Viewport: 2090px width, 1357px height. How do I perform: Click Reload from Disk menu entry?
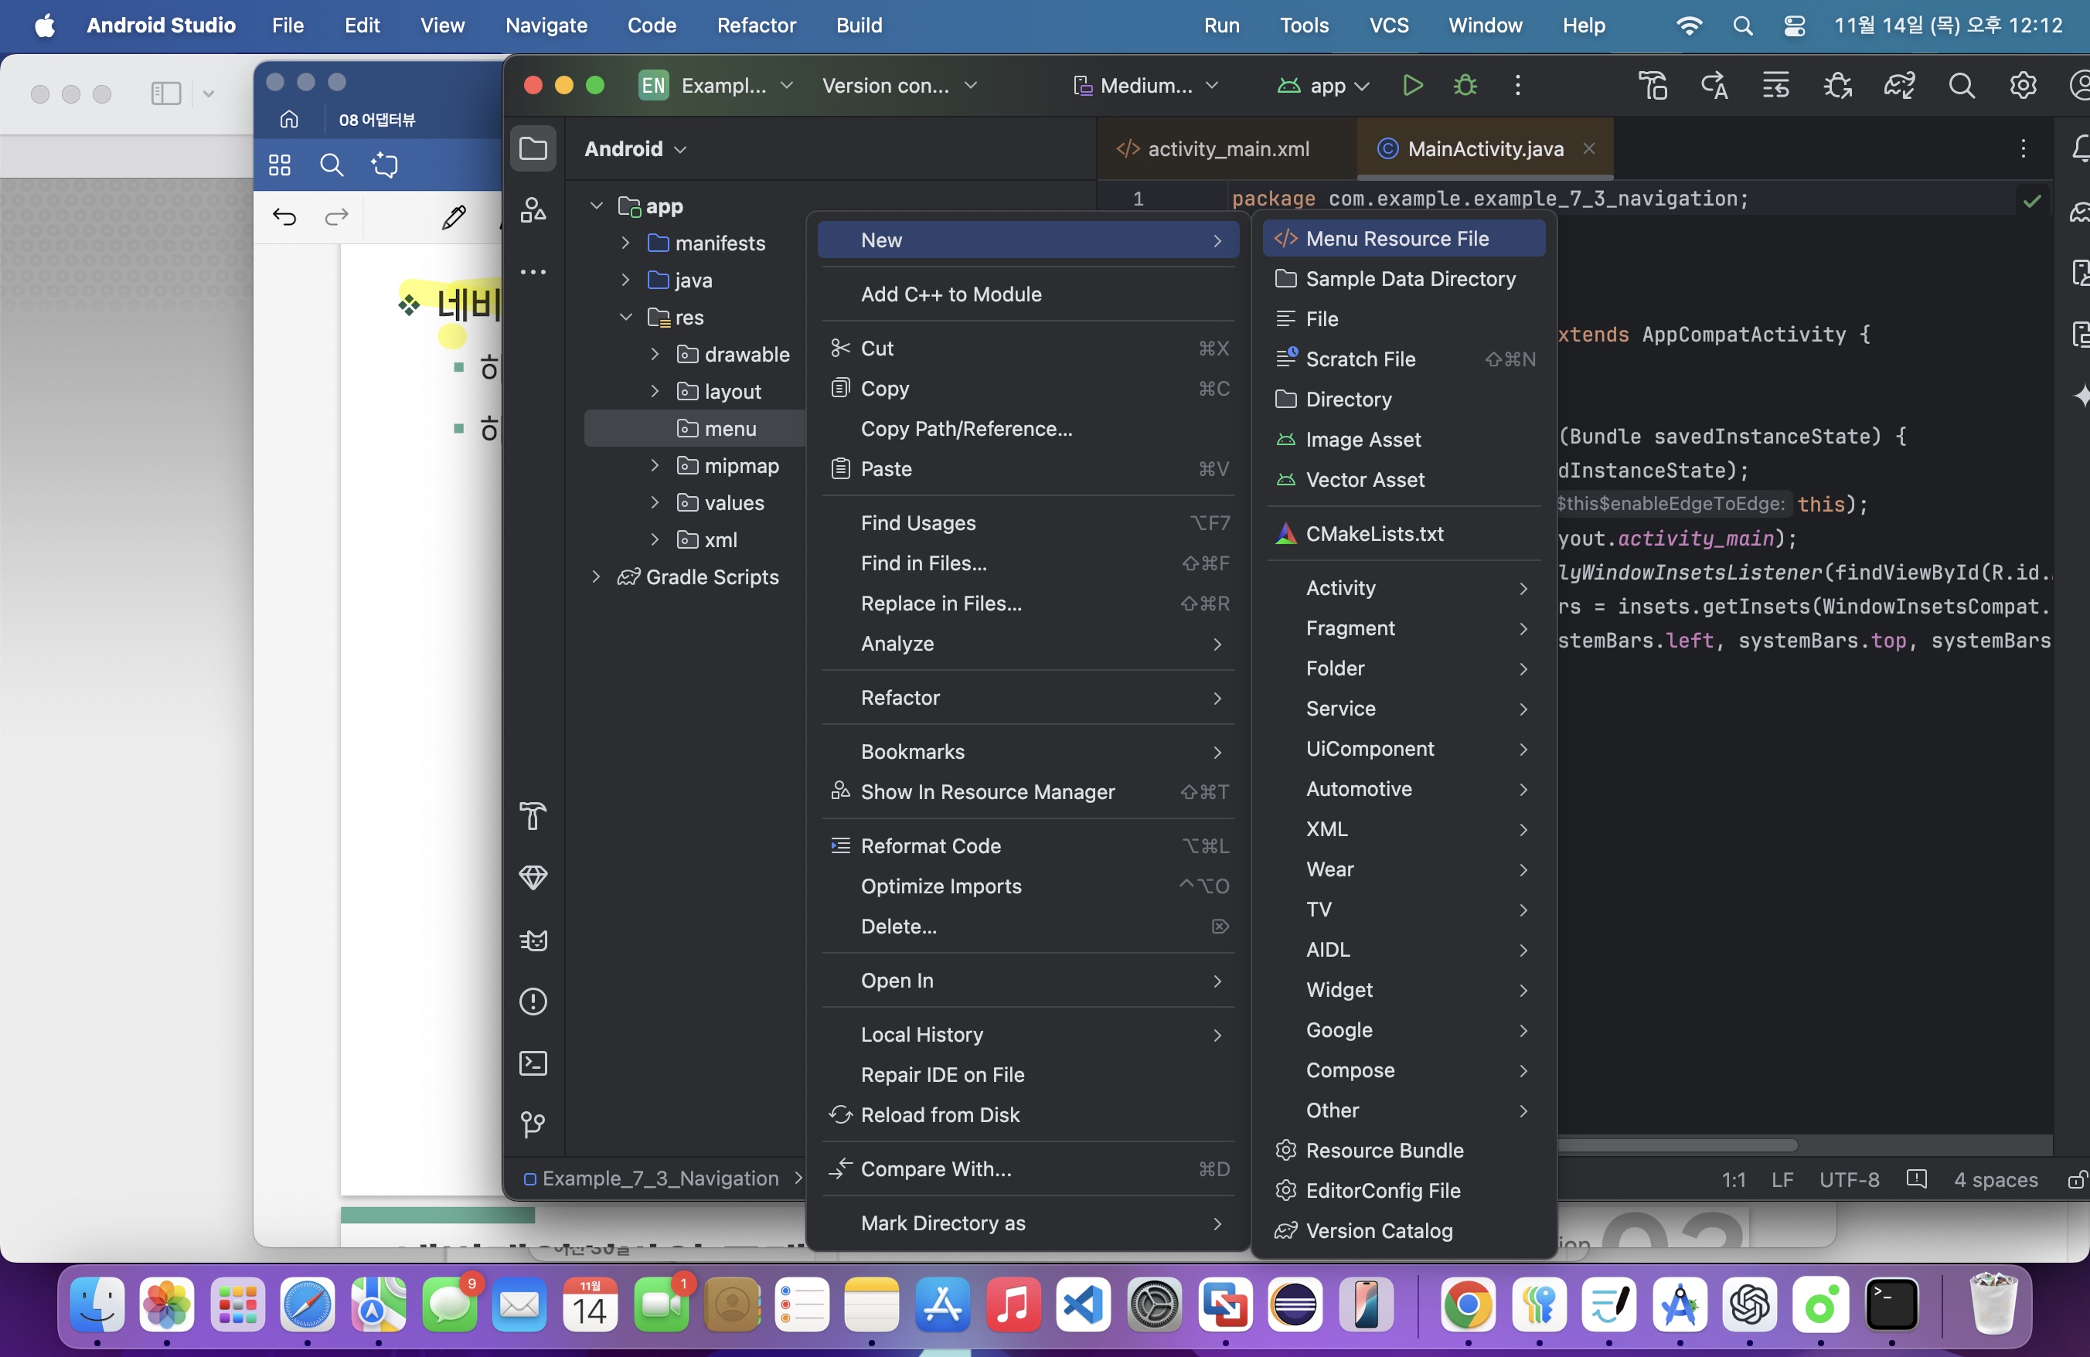940,1115
